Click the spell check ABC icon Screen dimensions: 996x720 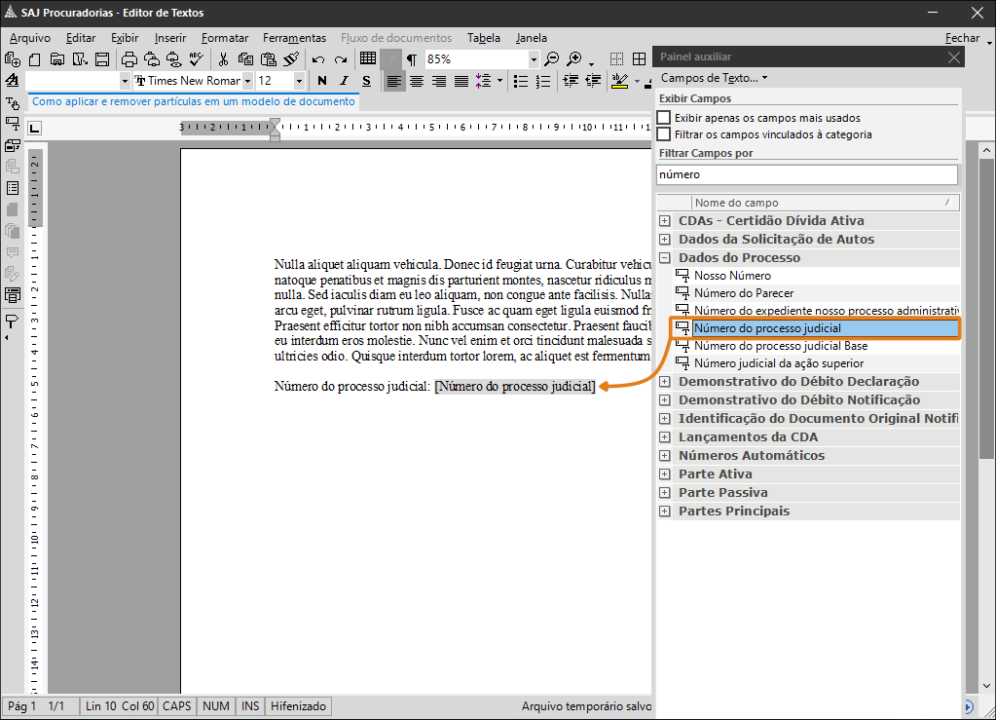[198, 59]
